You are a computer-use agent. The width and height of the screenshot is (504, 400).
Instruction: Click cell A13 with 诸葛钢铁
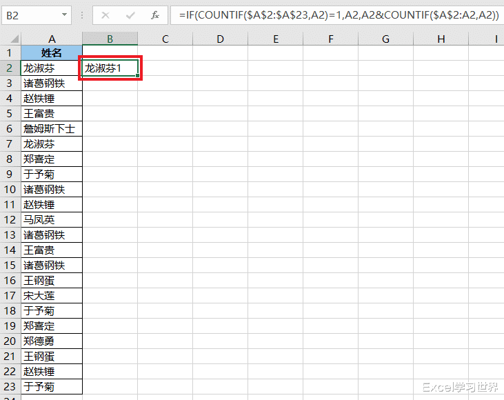tap(52, 234)
